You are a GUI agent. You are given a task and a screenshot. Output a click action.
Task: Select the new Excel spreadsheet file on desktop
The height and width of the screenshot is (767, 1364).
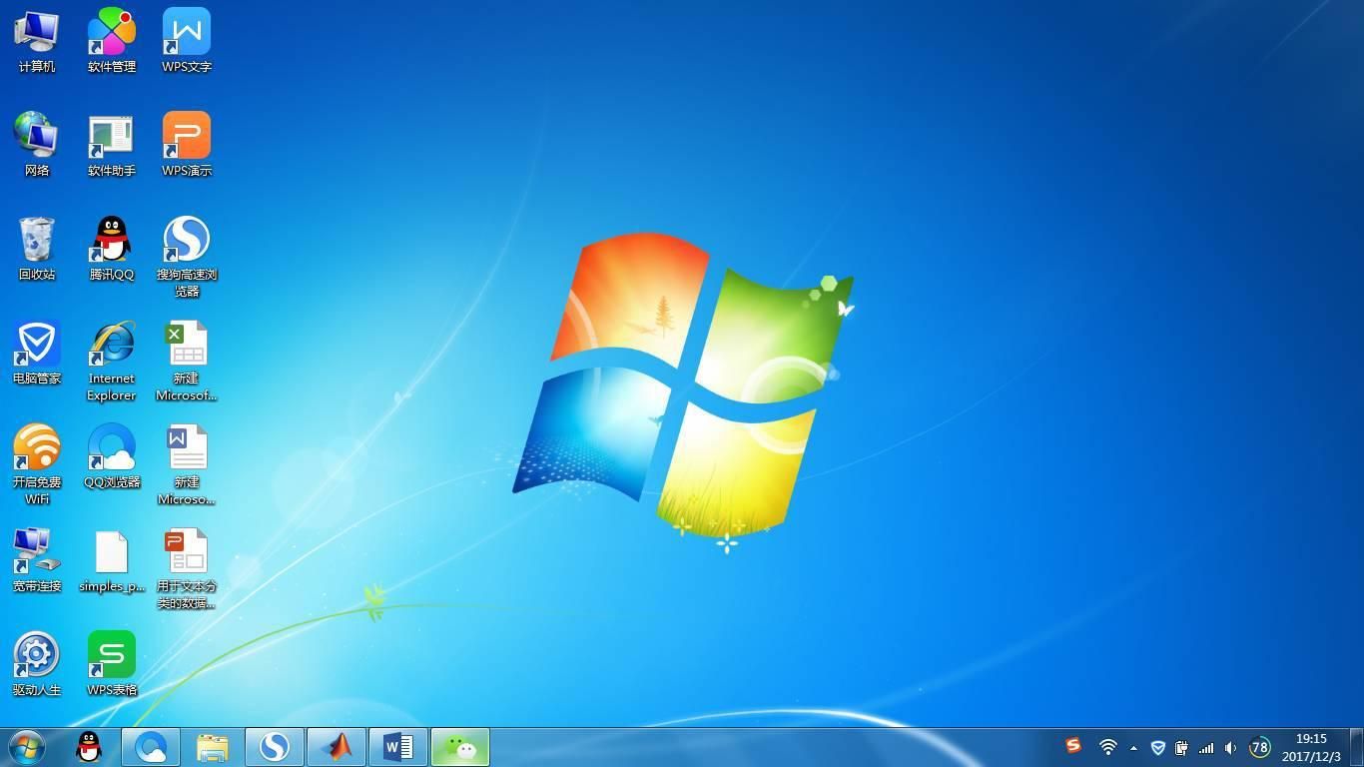coord(187,361)
